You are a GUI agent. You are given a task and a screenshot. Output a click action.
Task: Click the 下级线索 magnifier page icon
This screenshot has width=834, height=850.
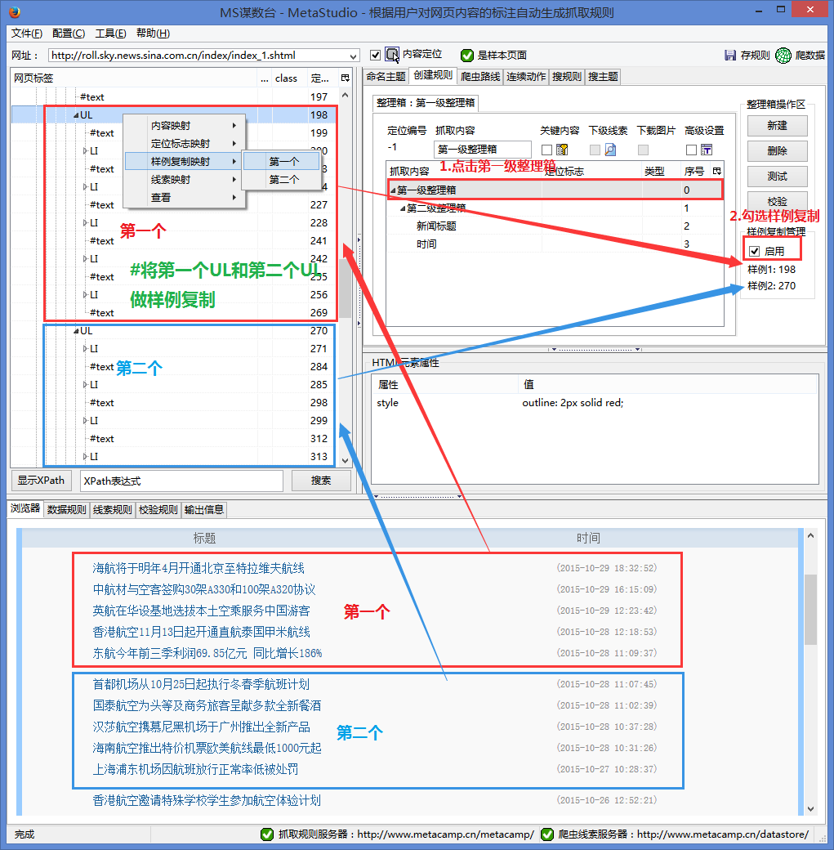point(610,150)
